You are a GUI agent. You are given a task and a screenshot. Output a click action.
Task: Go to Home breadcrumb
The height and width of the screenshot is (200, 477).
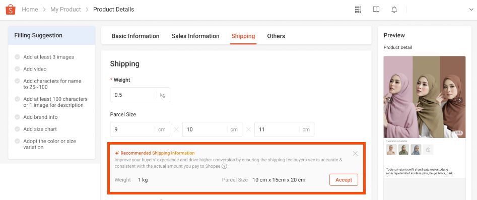click(x=30, y=10)
